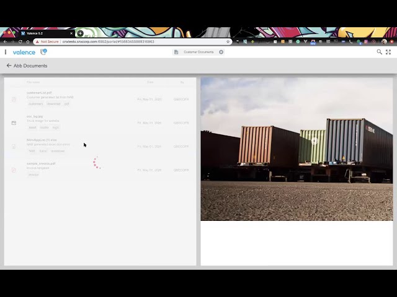Close the Valence 5.2 browser tab
397x297 pixels.
(x=71, y=33)
